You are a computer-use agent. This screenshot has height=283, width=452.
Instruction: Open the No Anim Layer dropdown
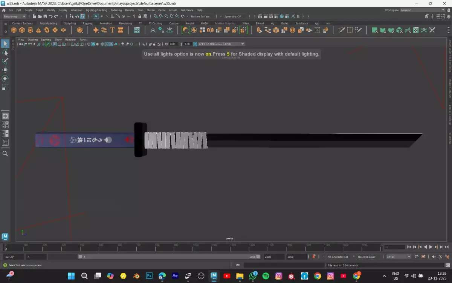[x=366, y=257]
